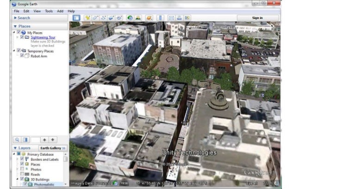Expand the Sightseeing Tour folder node

coord(18,37)
